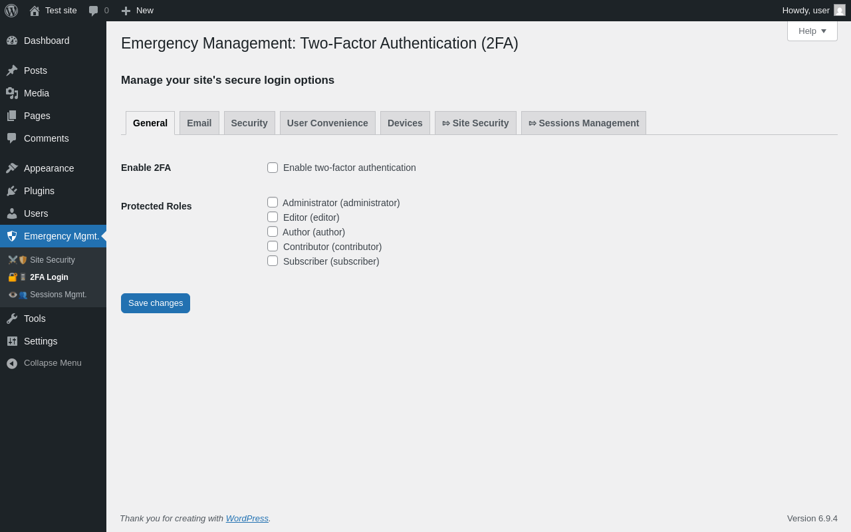The image size is (851, 532).
Task: Enable two-factor authentication checkbox
Action: coord(273,168)
